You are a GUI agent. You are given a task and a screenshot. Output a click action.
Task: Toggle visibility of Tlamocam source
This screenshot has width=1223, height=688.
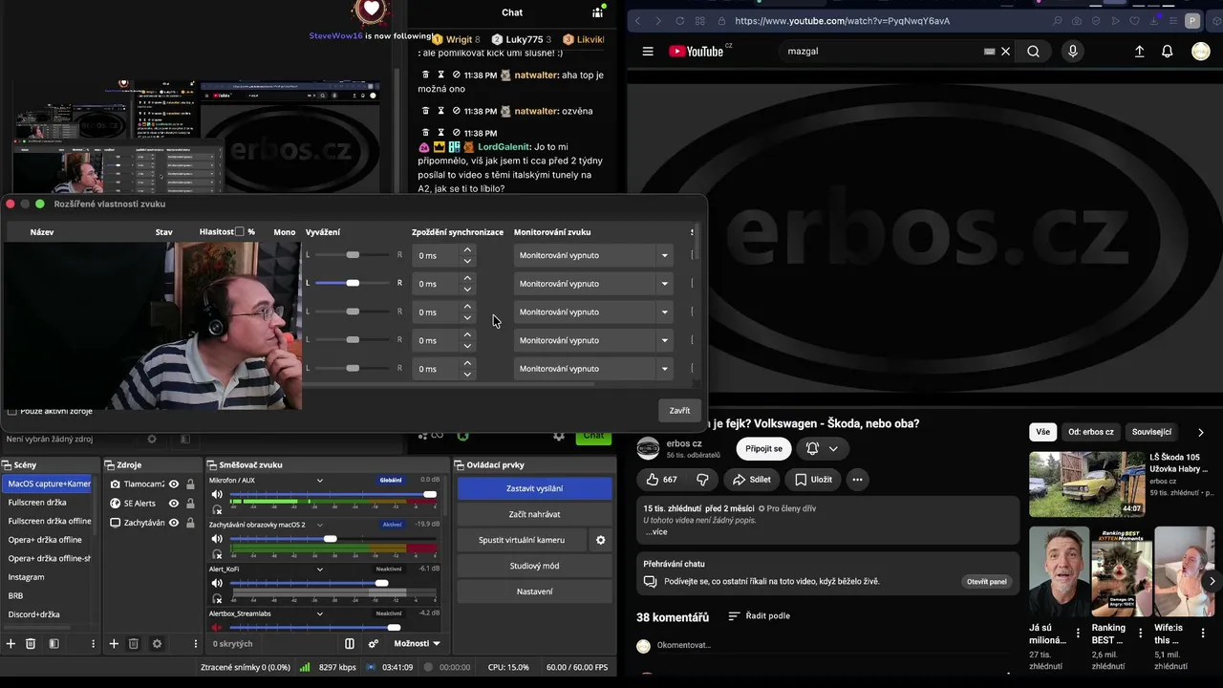tap(174, 484)
